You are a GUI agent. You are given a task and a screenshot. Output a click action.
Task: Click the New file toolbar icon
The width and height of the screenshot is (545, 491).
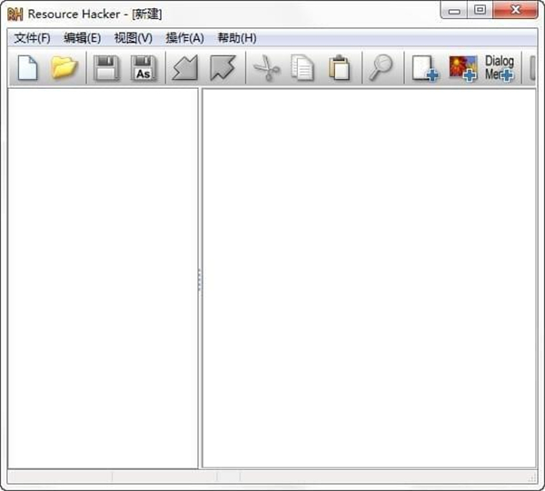[x=27, y=68]
